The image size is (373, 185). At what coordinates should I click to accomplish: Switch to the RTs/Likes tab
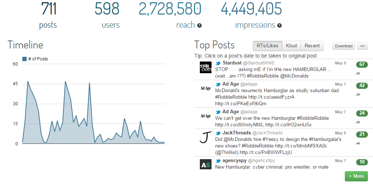point(267,46)
